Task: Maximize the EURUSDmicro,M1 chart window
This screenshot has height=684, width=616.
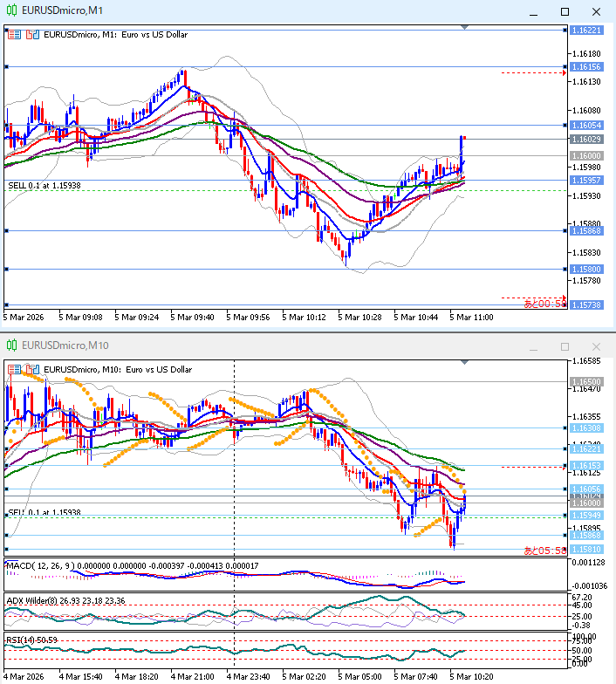Action: [x=565, y=11]
